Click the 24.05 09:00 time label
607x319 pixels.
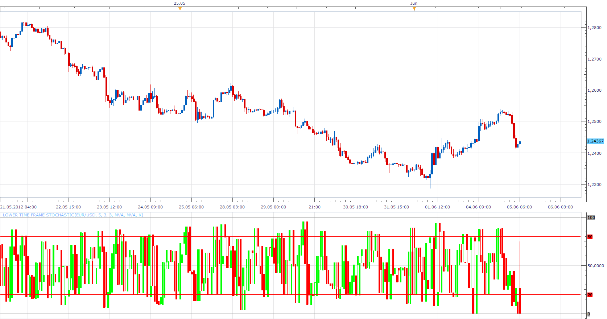(150, 207)
